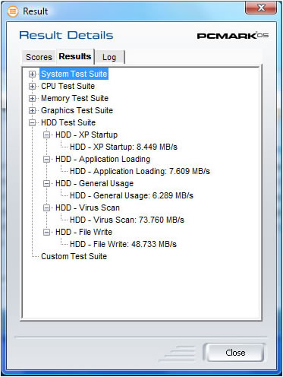This screenshot has width=283, height=377.
Task: Click the Application Loading 7.609 MB/s result
Action: [x=140, y=171]
